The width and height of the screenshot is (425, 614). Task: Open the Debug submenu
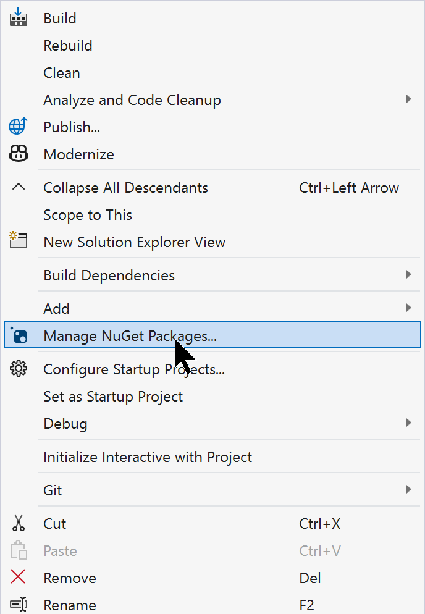[x=65, y=424]
